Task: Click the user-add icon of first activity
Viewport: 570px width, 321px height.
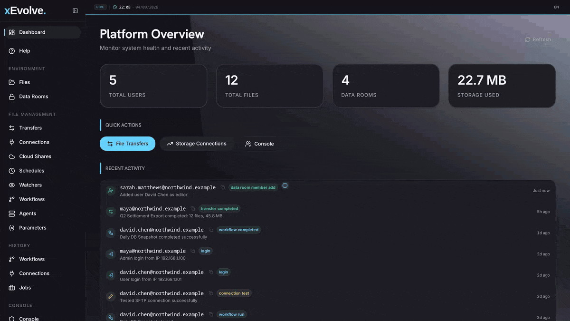Action: [111, 190]
